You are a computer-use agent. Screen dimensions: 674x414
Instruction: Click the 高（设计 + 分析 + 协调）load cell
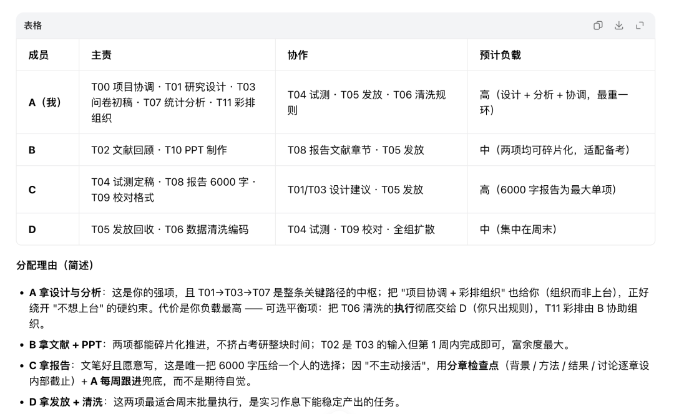561,103
